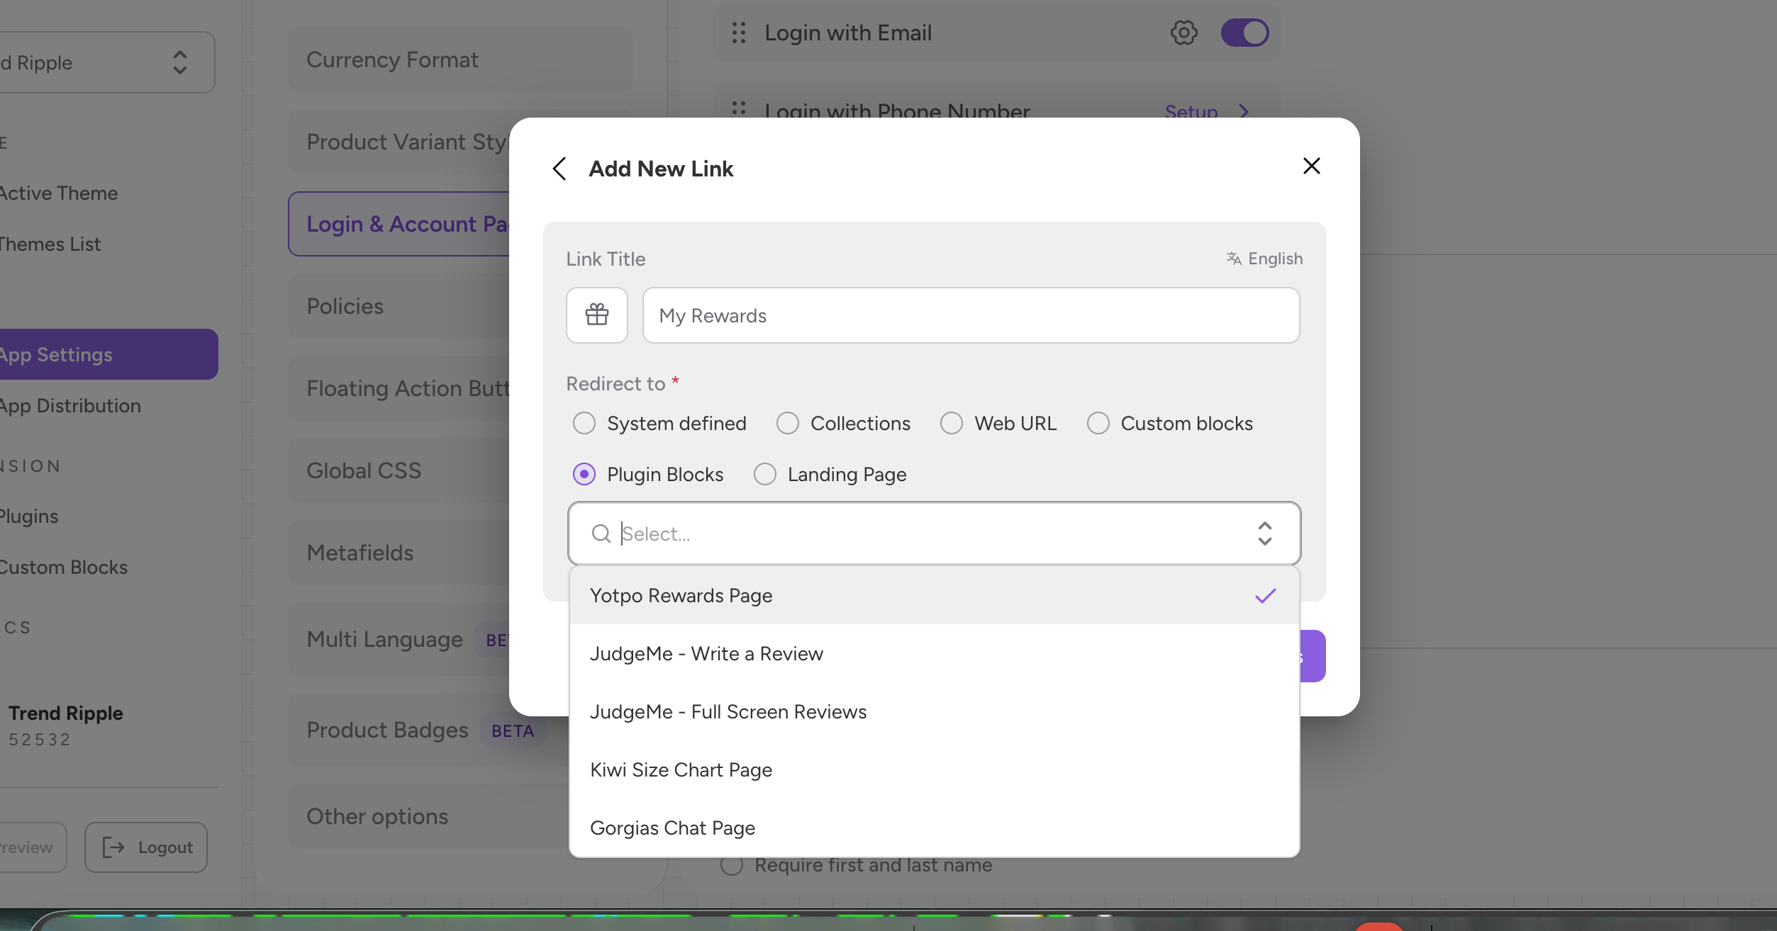Screen dimensions: 1777x931
Task: Click the back arrow in Add New Link
Action: click(x=559, y=169)
